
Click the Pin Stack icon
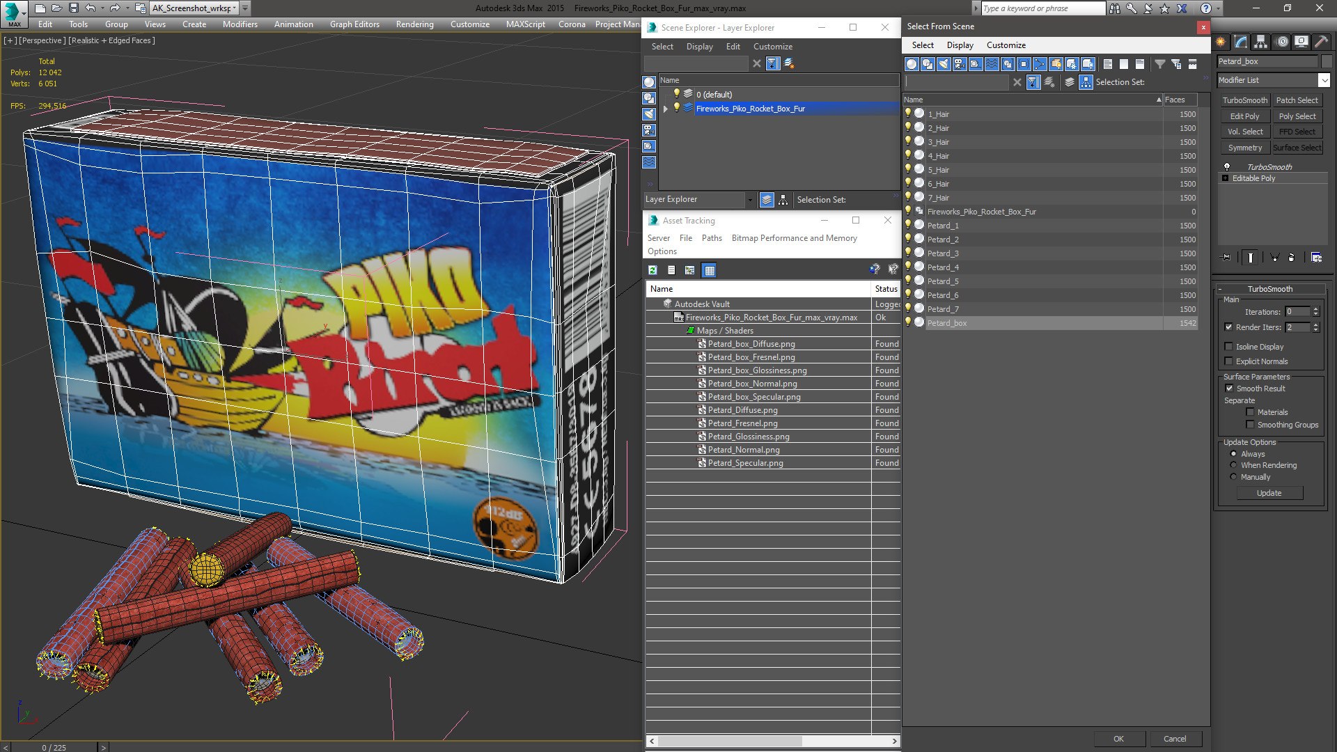point(1226,258)
